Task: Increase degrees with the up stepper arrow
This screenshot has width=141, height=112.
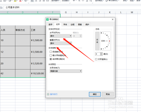Action: pyautogui.click(x=101, y=53)
